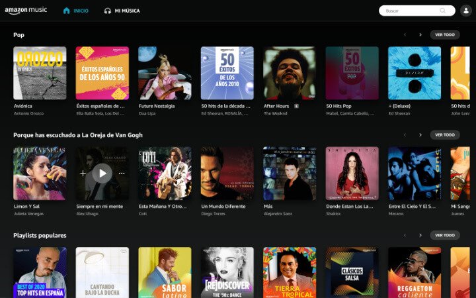The width and height of the screenshot is (476, 298).
Task: Go to previous Pop row items
Action: (x=405, y=34)
